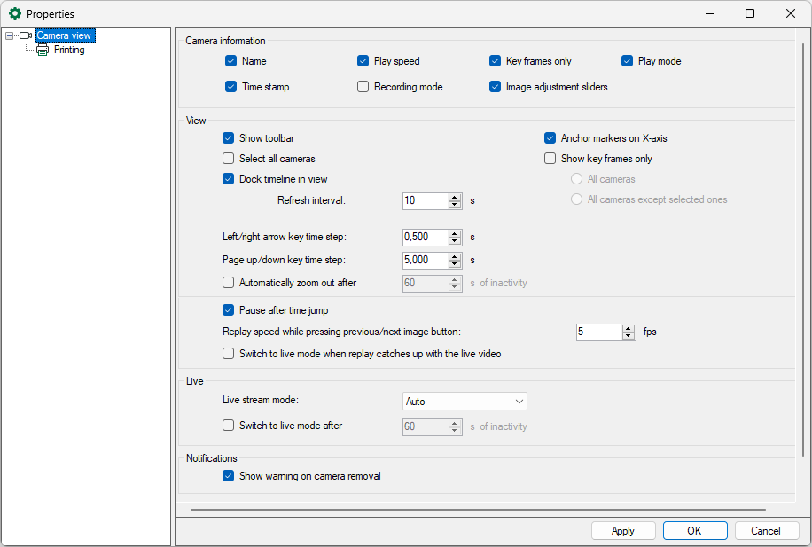Enable the Recording mode checkbox
The image size is (812, 547).
point(363,87)
